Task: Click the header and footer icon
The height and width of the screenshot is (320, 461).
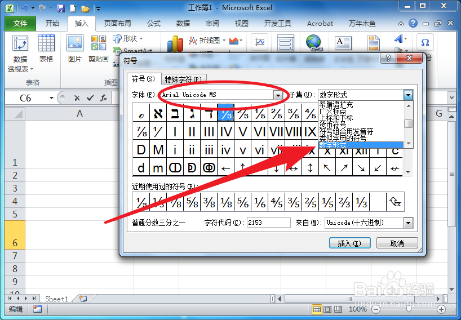Action: [x=374, y=43]
